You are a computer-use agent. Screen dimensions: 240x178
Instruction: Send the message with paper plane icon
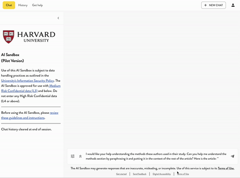coord(232,156)
